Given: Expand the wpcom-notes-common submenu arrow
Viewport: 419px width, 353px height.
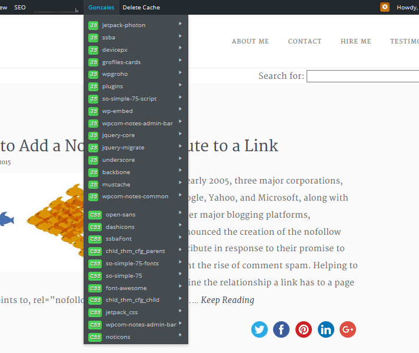Looking at the screenshot, I should click(x=181, y=195).
